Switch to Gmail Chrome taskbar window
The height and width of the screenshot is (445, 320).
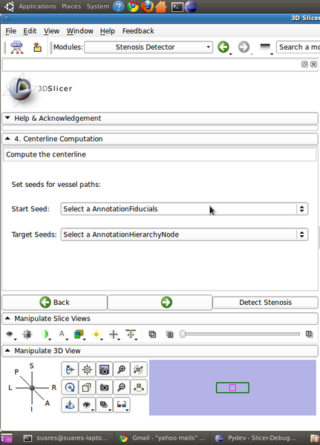point(163,438)
